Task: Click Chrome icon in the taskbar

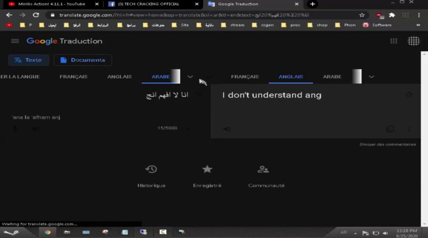Action: (x=48, y=232)
